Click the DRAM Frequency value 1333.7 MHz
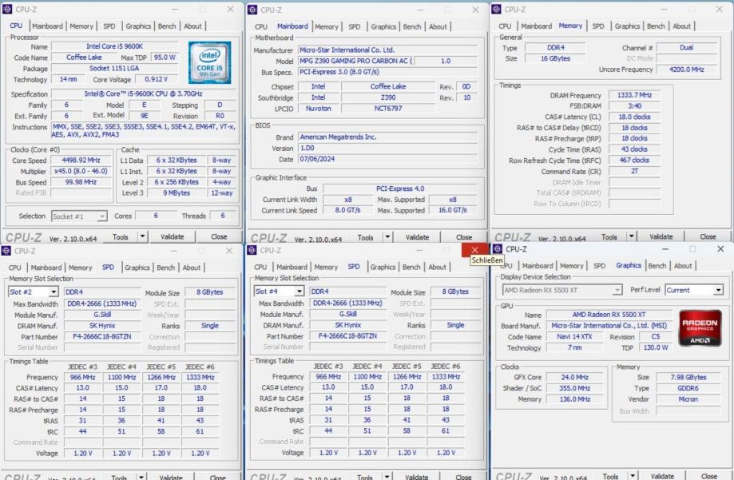Screen dimensions: 734x480 pyautogui.click(x=634, y=95)
